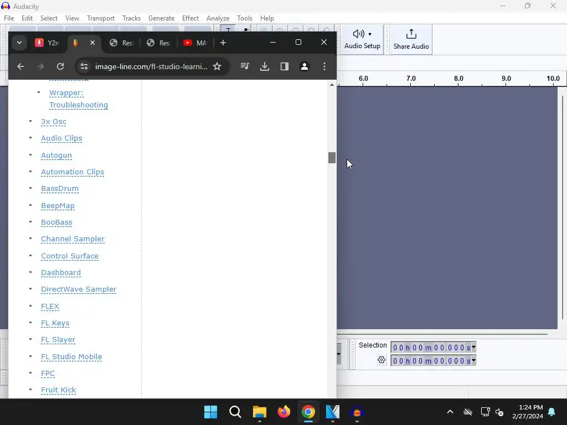The image size is (567, 425).
Task: Click network icon in system tray
Action: [x=485, y=412]
